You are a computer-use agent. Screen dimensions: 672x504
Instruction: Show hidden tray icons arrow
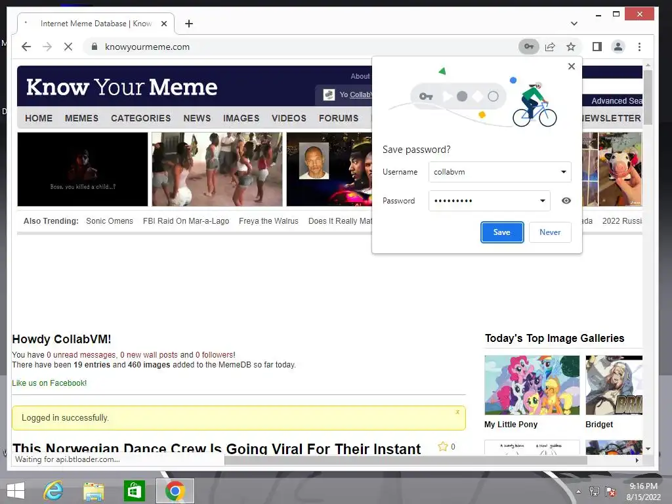[x=578, y=492]
